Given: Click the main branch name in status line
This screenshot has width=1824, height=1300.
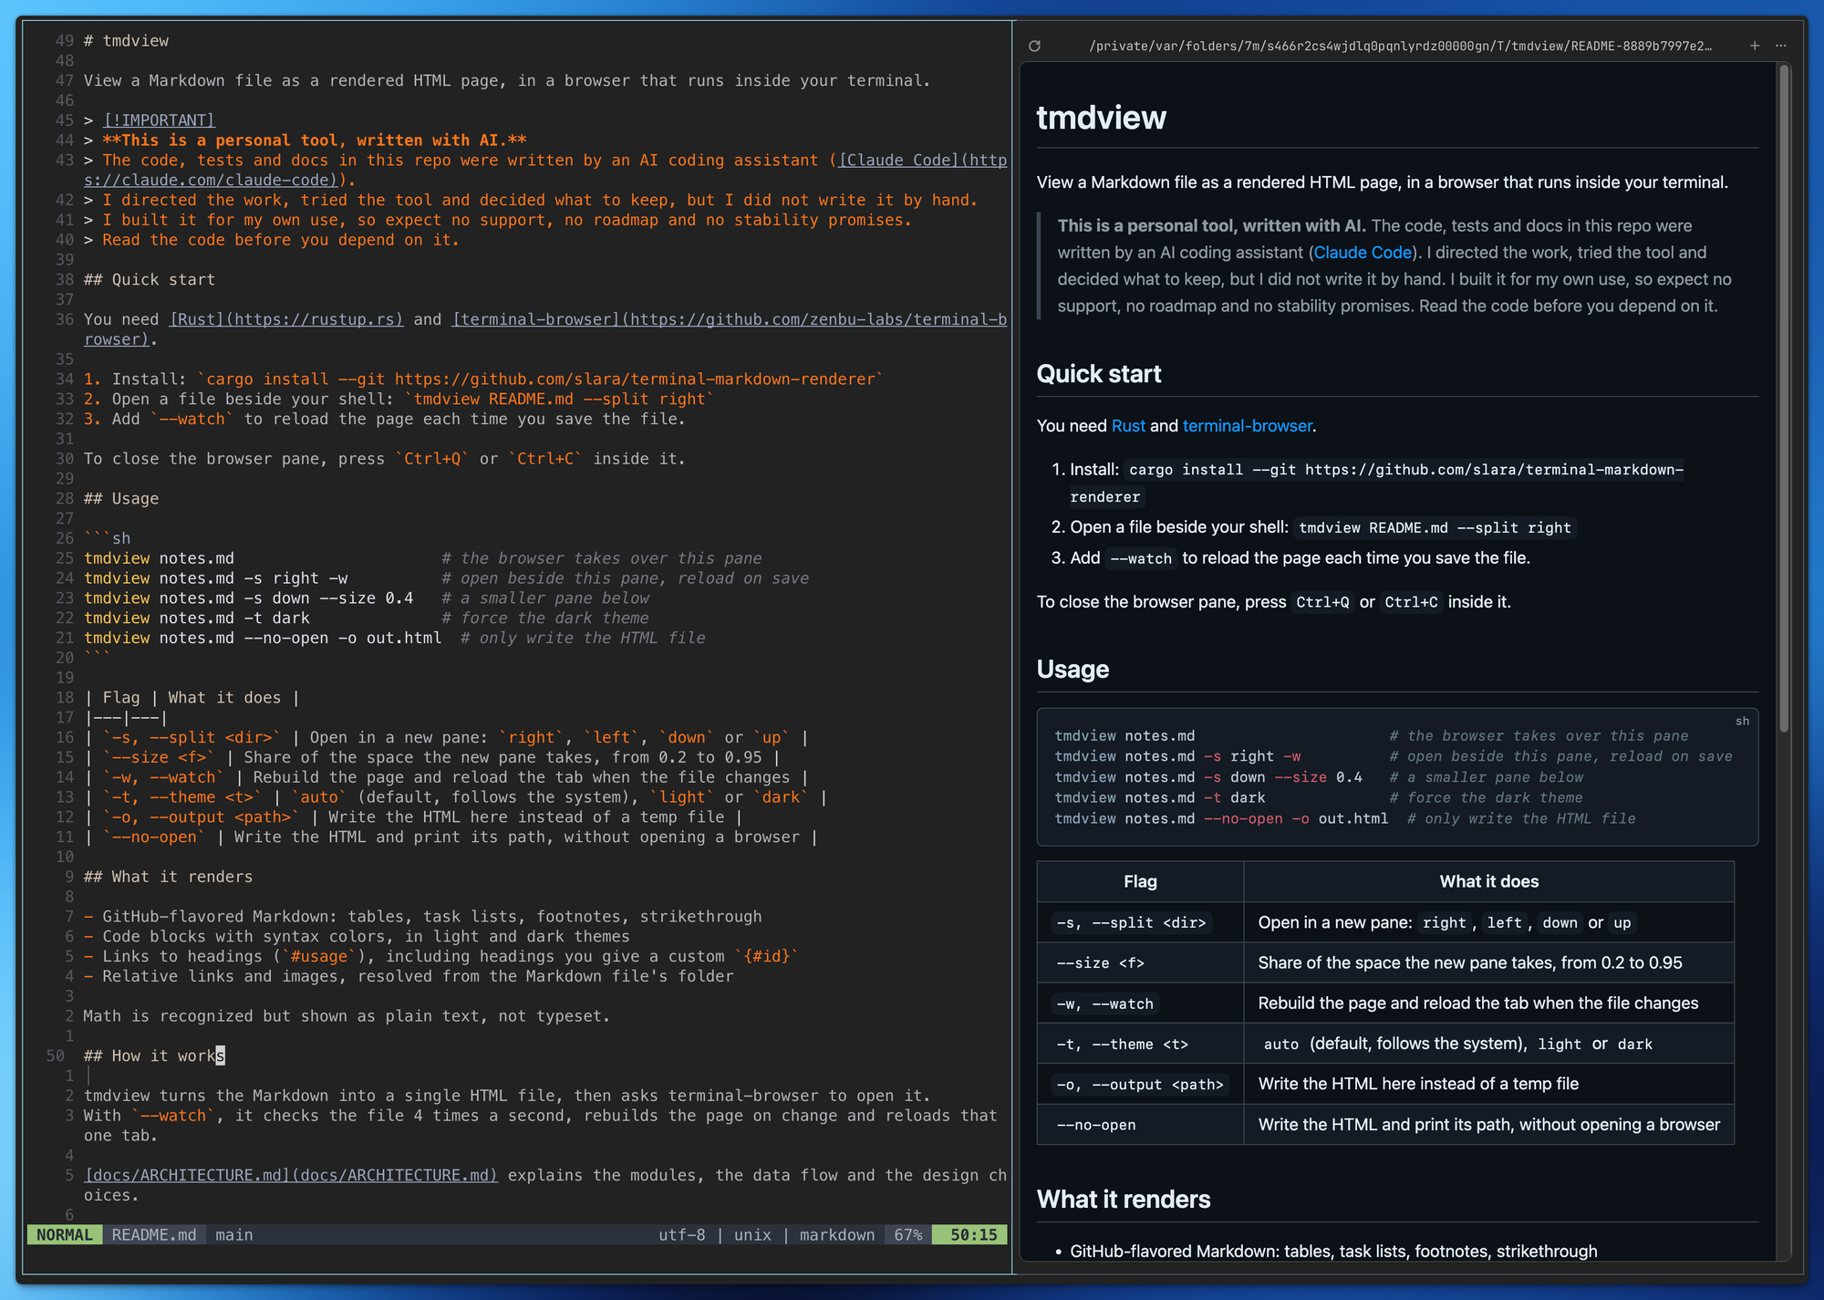Looking at the screenshot, I should (233, 1235).
